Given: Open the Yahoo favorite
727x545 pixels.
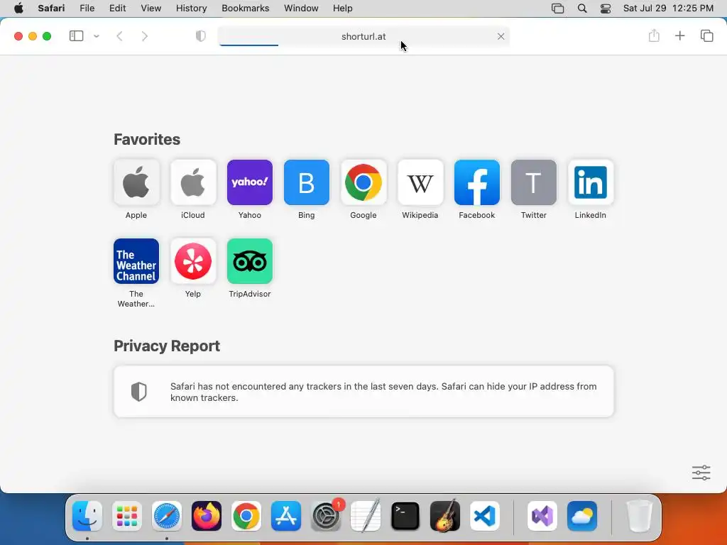Looking at the screenshot, I should pyautogui.click(x=250, y=182).
